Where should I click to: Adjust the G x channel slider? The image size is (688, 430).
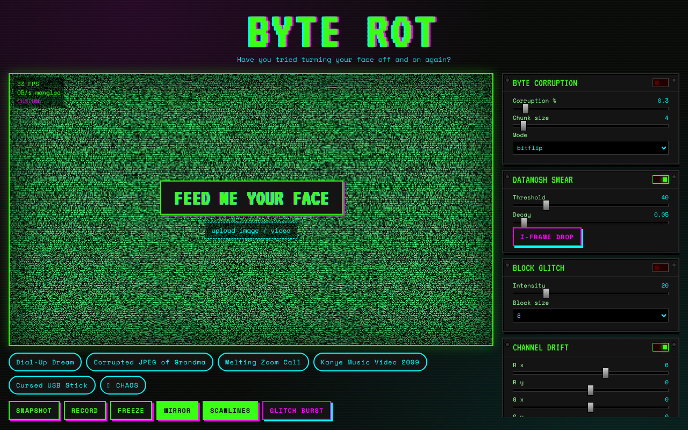[591, 407]
